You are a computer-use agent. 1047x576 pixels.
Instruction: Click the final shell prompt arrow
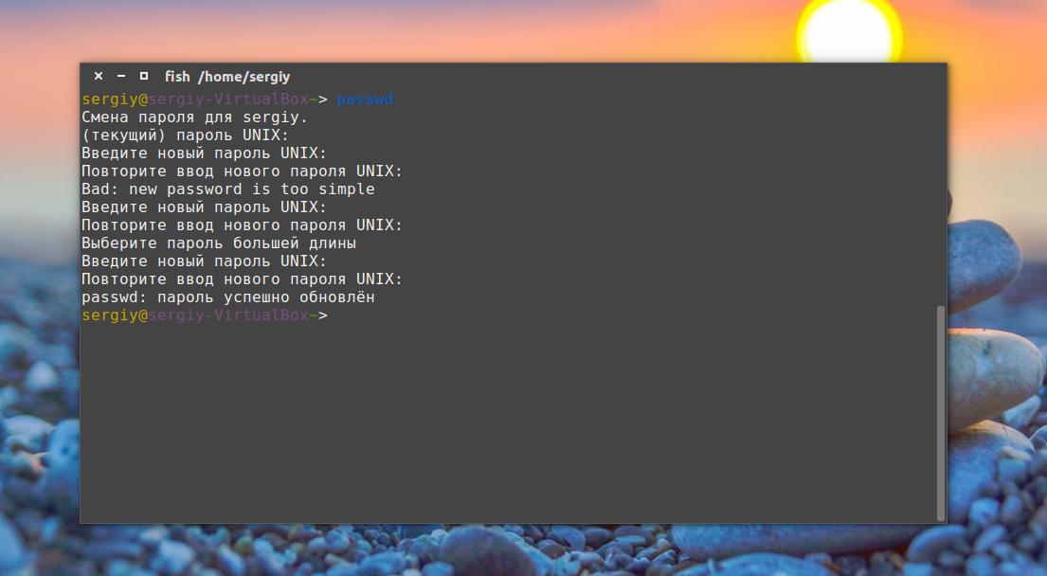[x=325, y=315]
